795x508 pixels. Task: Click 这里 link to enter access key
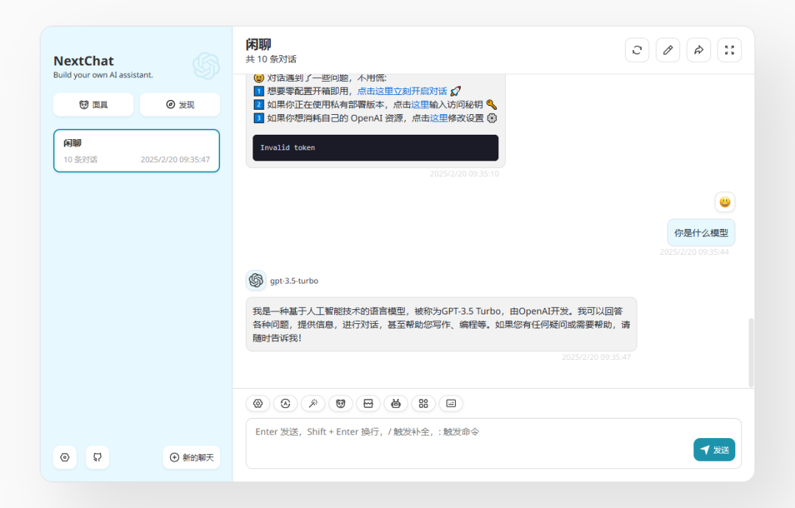[x=420, y=105]
